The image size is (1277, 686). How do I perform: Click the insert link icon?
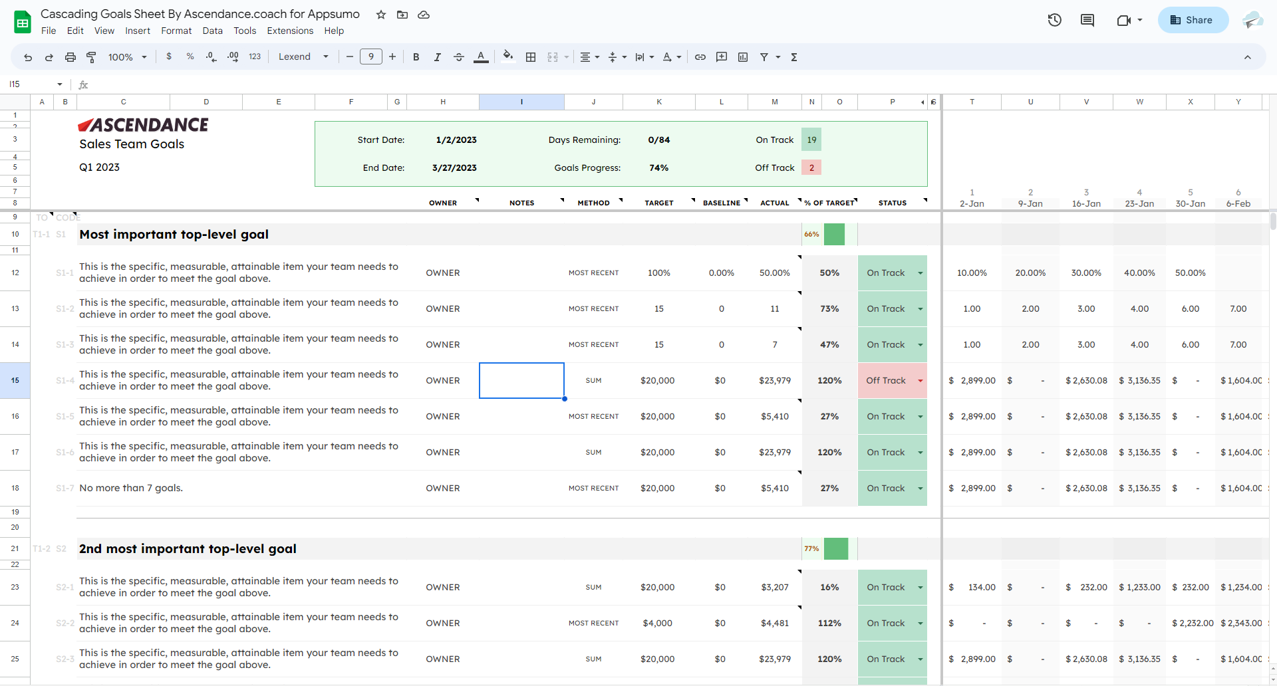point(700,57)
